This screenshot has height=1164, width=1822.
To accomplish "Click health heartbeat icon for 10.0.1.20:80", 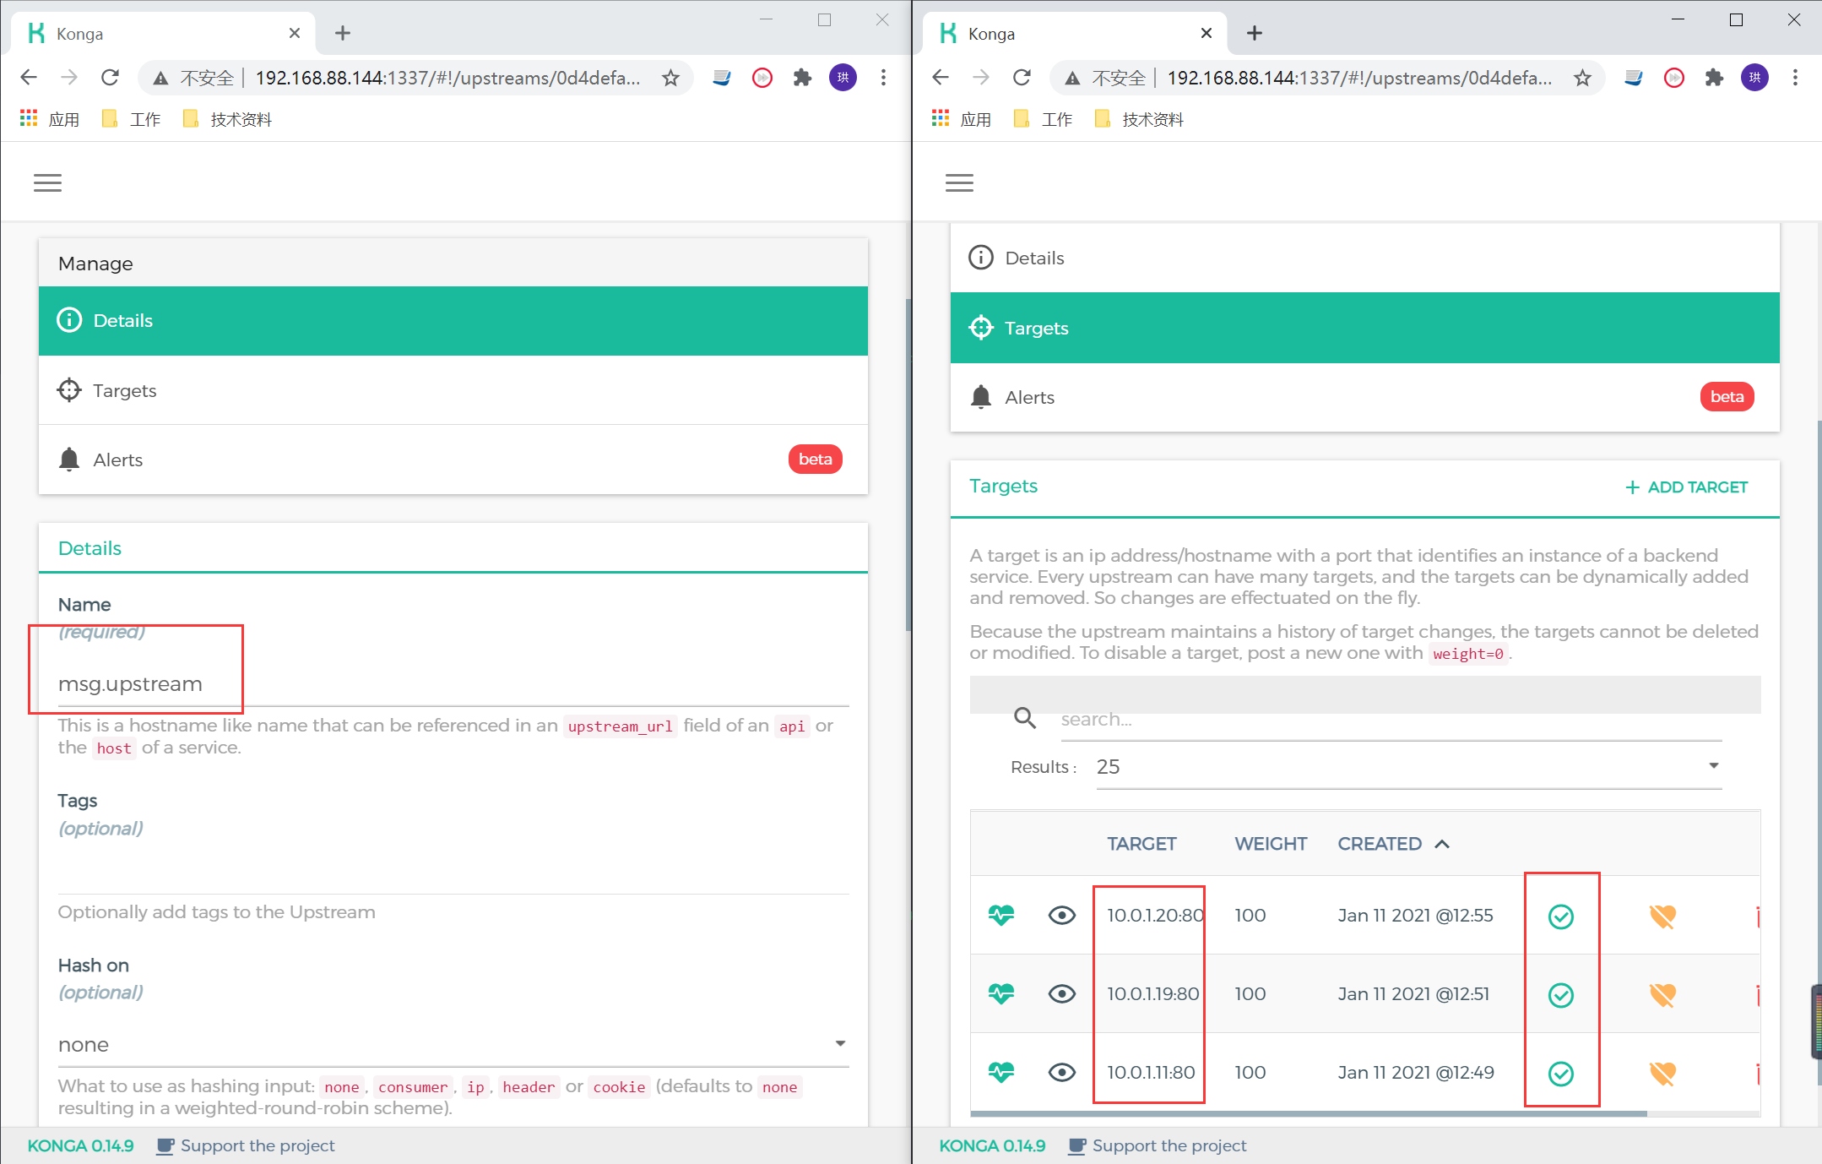I will (x=1001, y=916).
